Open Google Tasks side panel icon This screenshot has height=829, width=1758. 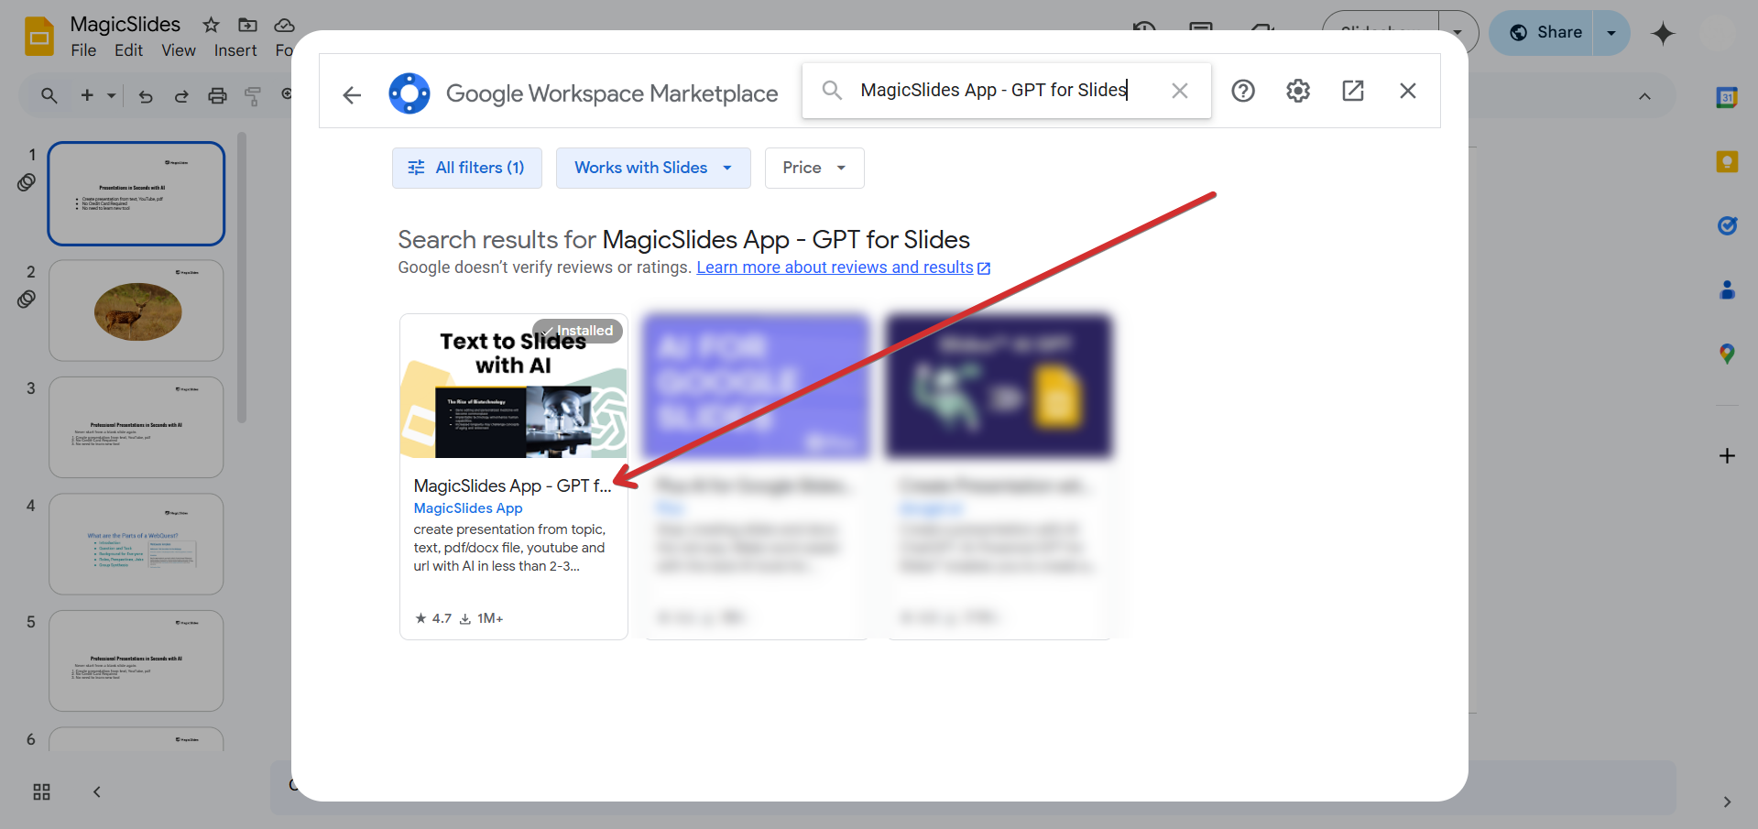pyautogui.click(x=1727, y=225)
